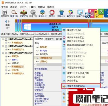Select HD2:VMwareVirtualNV in the disk tree

click(20, 53)
